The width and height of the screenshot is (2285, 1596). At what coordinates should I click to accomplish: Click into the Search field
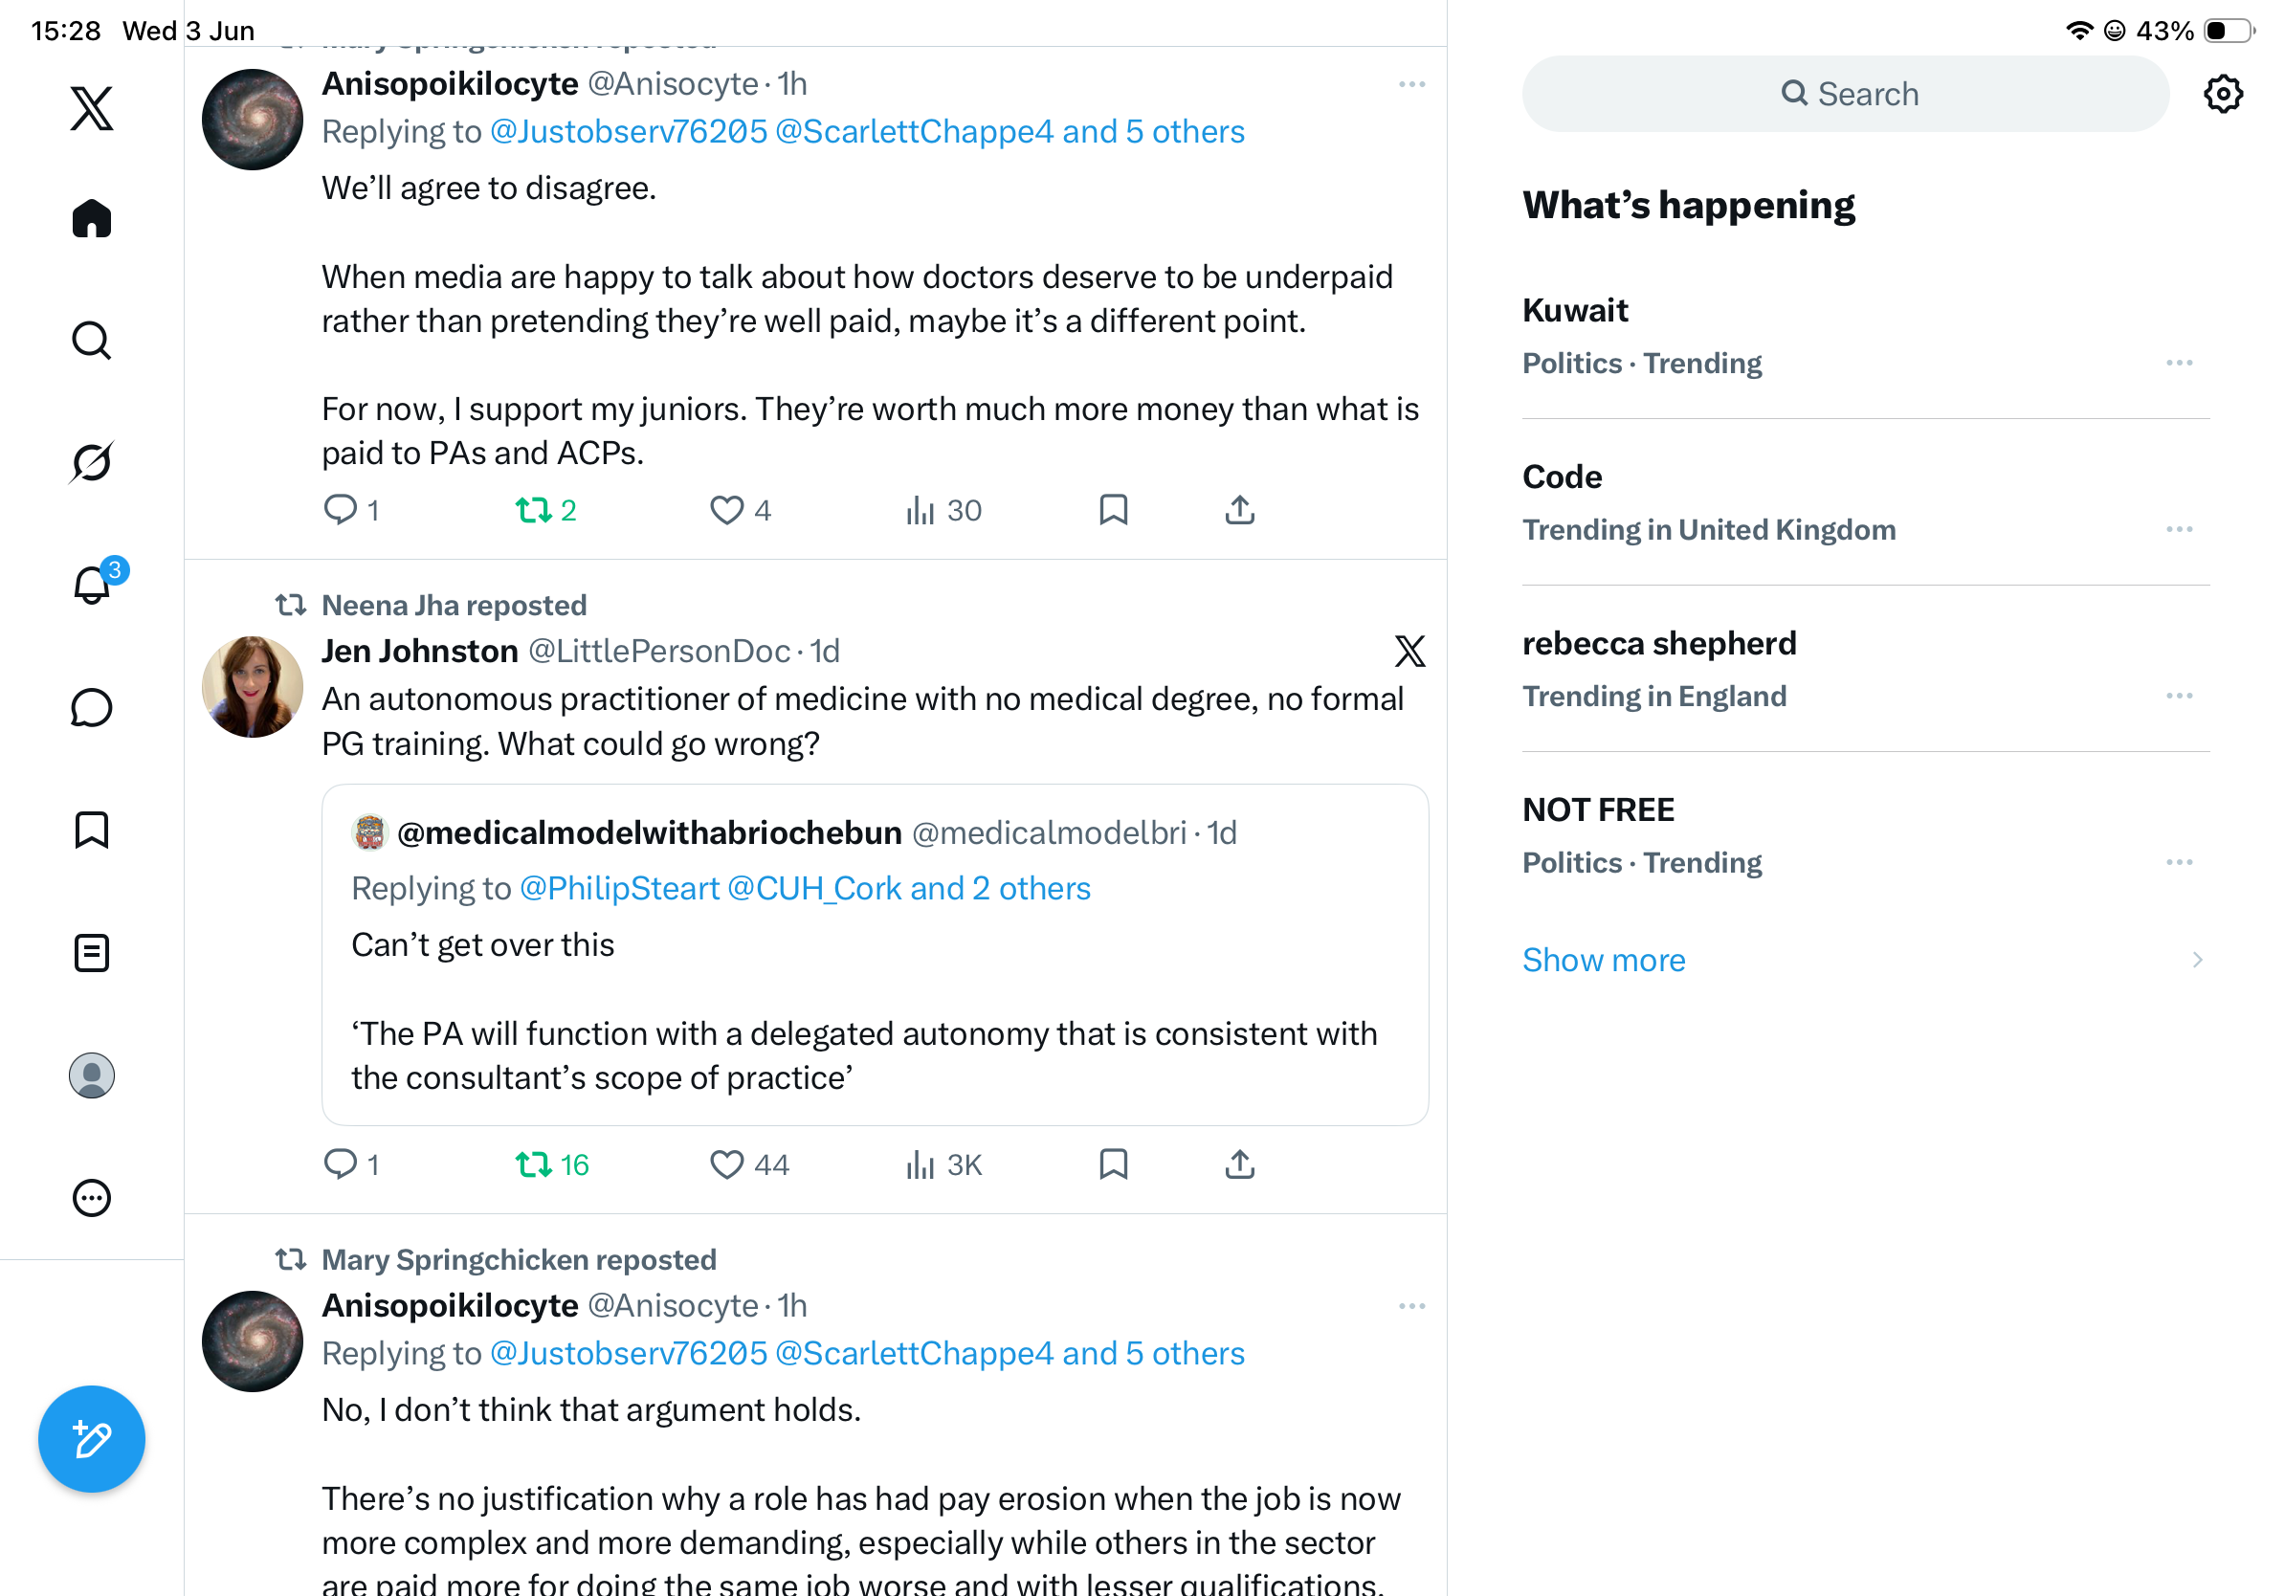[x=1845, y=95]
